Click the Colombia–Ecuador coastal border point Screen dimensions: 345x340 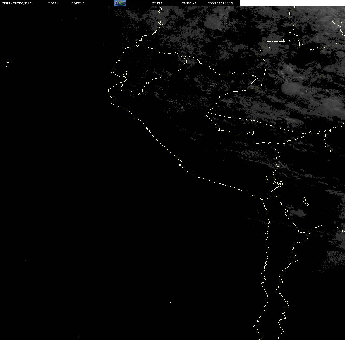coord(139,44)
